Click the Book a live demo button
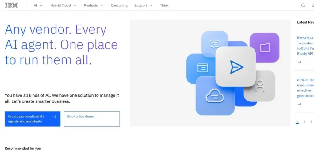Viewport: 314px width, 157px height. pos(91,119)
